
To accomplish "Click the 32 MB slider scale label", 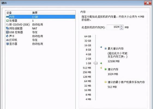I will (88, 86).
